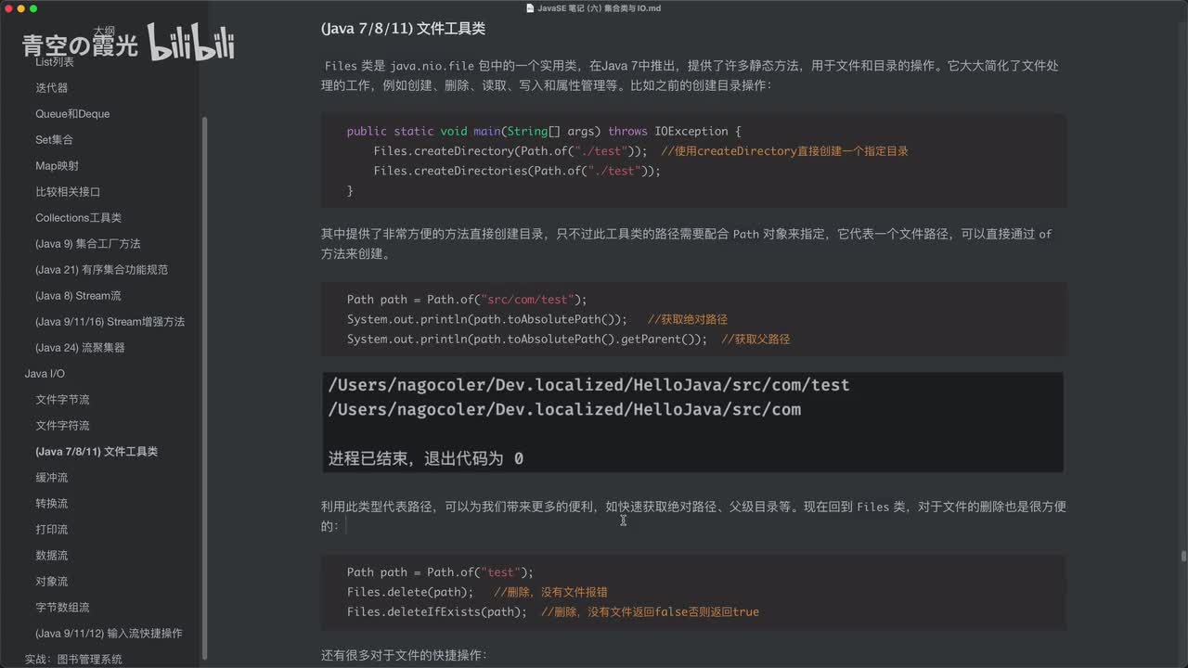Click the getParent() println code line
The width and height of the screenshot is (1188, 668).
568,340
